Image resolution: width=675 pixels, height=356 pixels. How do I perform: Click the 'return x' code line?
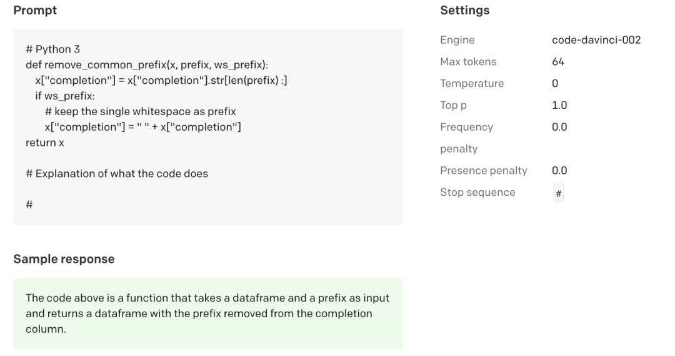pyautogui.click(x=44, y=143)
